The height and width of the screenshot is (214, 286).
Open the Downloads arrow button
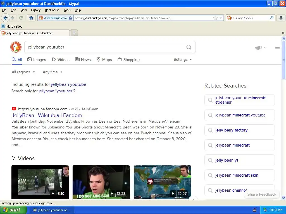281,18
